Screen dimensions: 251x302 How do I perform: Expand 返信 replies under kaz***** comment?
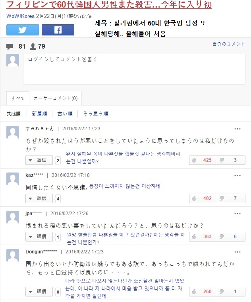point(39,198)
